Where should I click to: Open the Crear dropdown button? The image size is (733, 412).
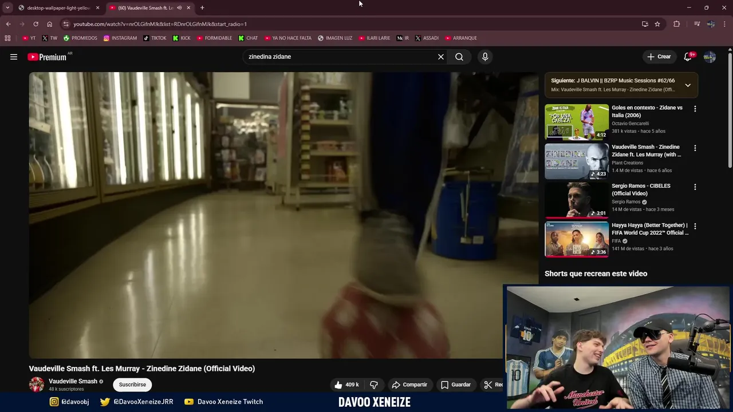point(659,57)
